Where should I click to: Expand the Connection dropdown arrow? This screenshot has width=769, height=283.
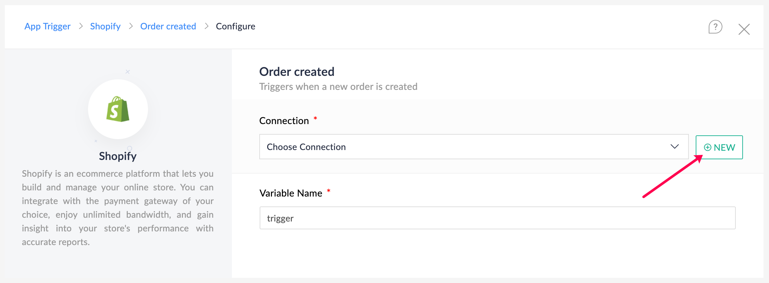click(x=674, y=147)
